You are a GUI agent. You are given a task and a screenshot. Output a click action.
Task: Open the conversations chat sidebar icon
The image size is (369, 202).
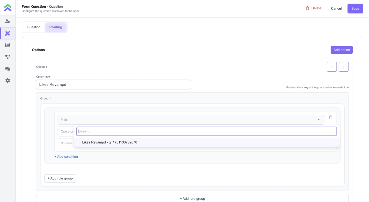pyautogui.click(x=8, y=69)
